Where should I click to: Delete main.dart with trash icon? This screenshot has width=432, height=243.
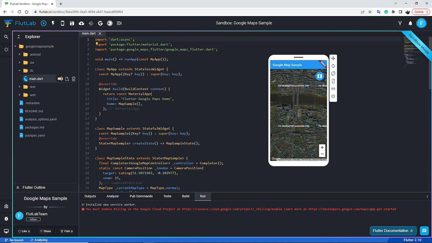tap(73, 79)
